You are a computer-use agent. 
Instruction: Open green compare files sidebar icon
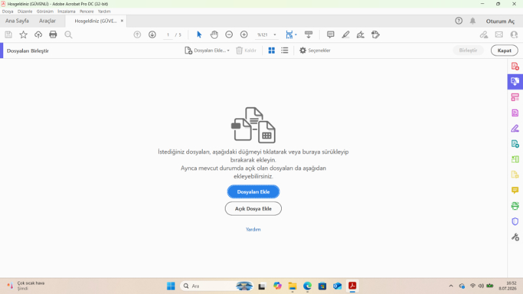pos(515,159)
